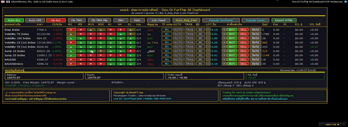Toggle AUTO for Volatility 100 Index
This screenshot has height=127, width=348.
point(178,38)
